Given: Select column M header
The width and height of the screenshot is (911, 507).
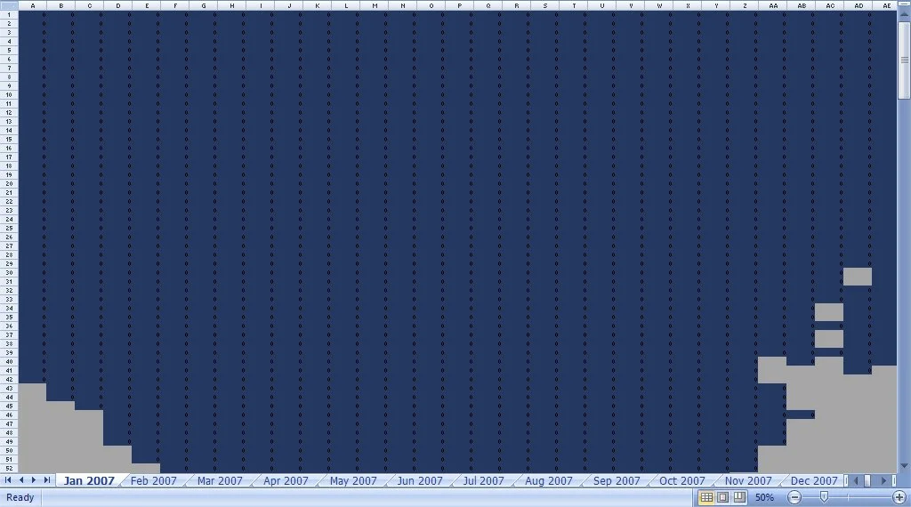Looking at the screenshot, I should 375,5.
